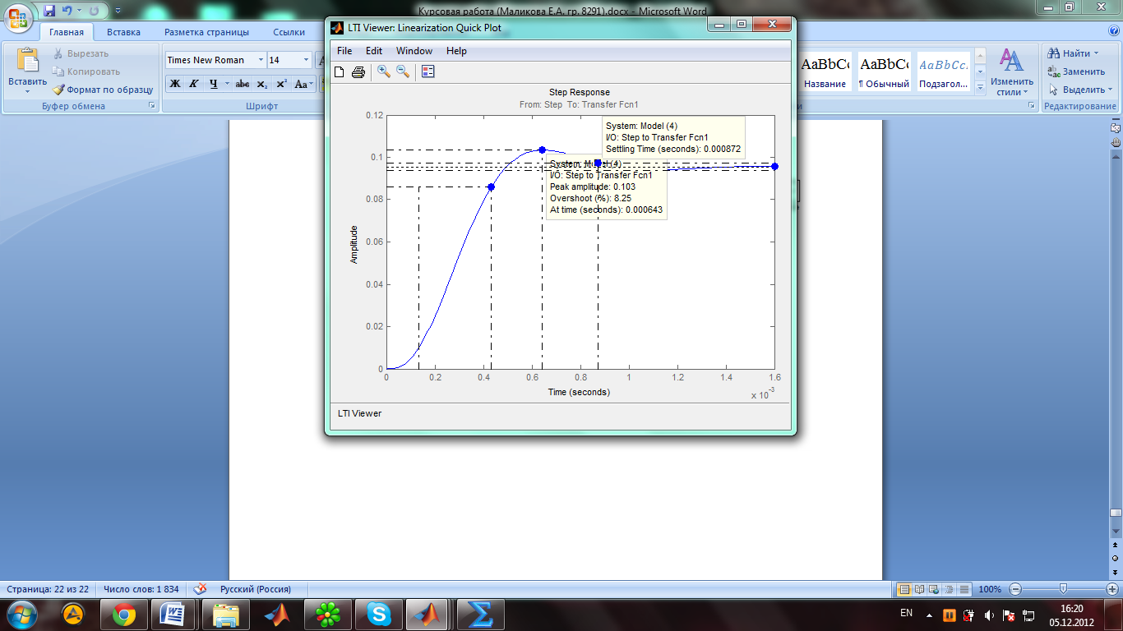The width and height of the screenshot is (1123, 631).
Task: Click the Копировать copy button
Action: click(x=86, y=71)
